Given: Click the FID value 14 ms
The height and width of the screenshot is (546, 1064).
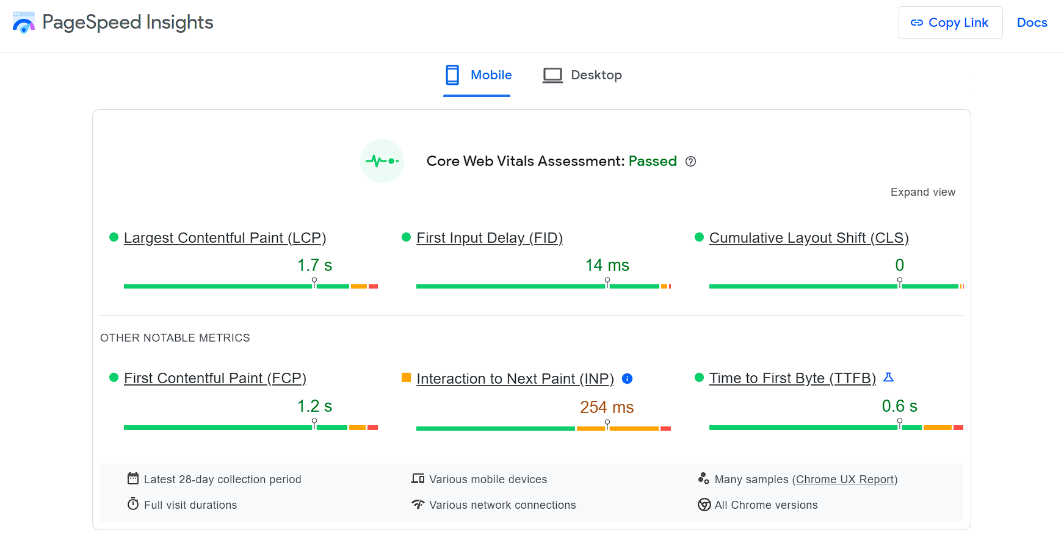Looking at the screenshot, I should [607, 265].
